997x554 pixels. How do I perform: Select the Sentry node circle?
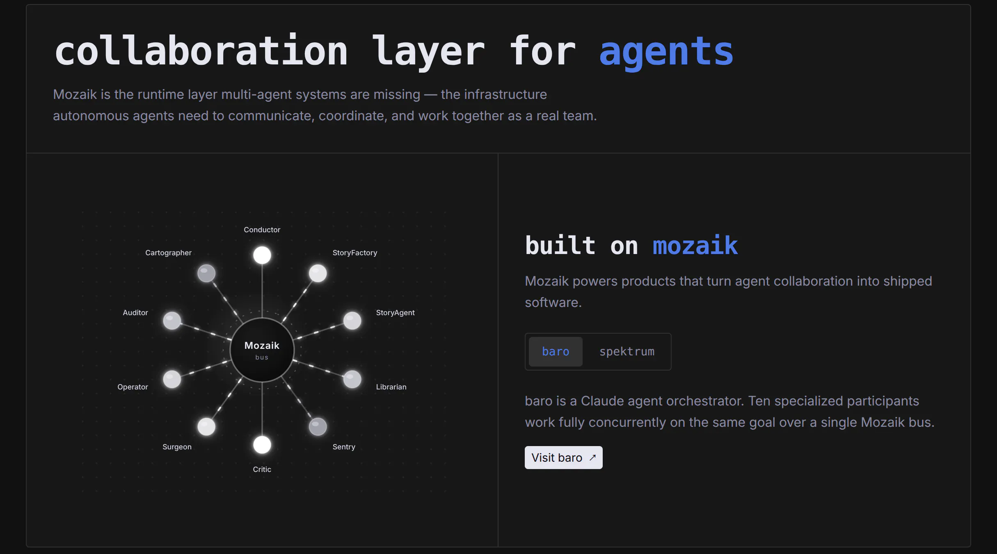coord(318,427)
